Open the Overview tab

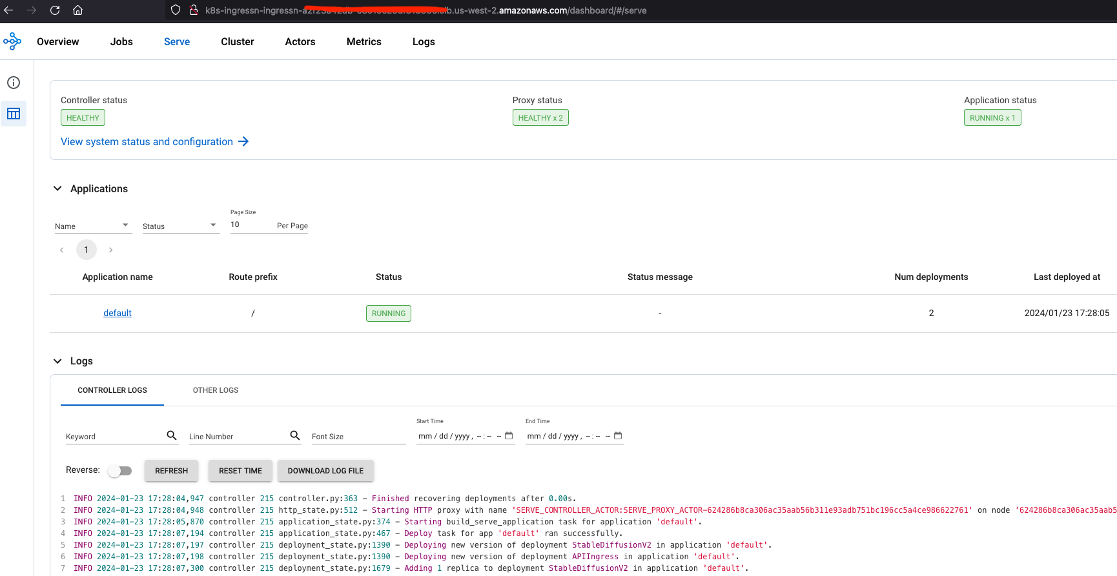(x=58, y=41)
